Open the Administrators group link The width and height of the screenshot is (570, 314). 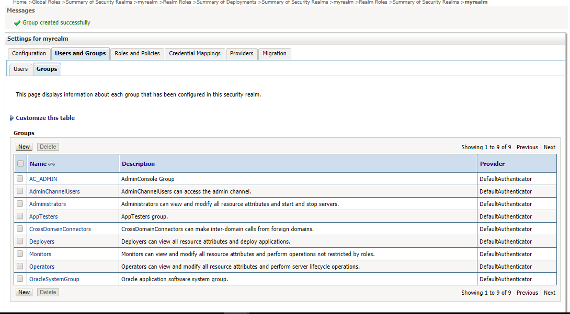(48, 204)
